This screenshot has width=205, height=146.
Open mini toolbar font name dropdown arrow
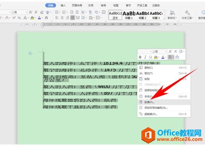coord(150,52)
